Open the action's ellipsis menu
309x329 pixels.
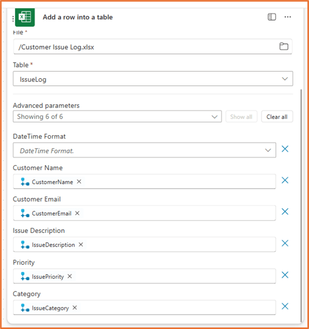(x=288, y=17)
